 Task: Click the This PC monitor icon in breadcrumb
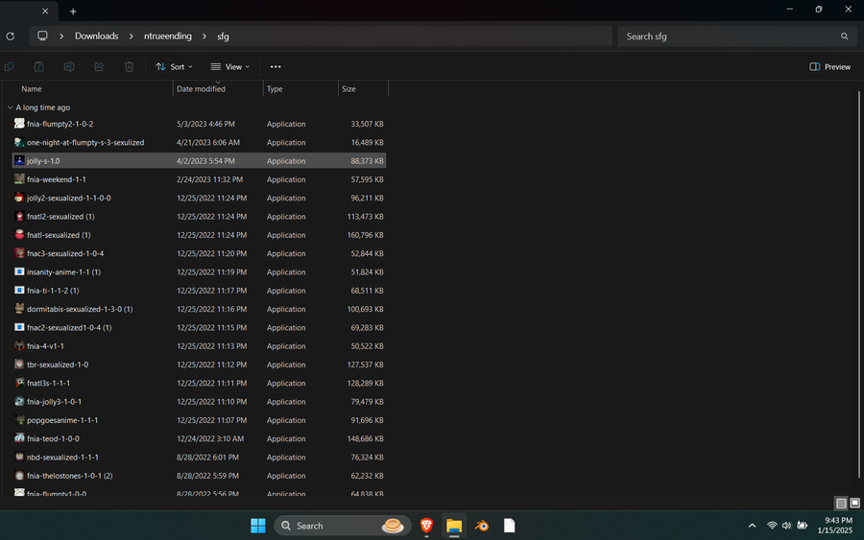point(42,35)
